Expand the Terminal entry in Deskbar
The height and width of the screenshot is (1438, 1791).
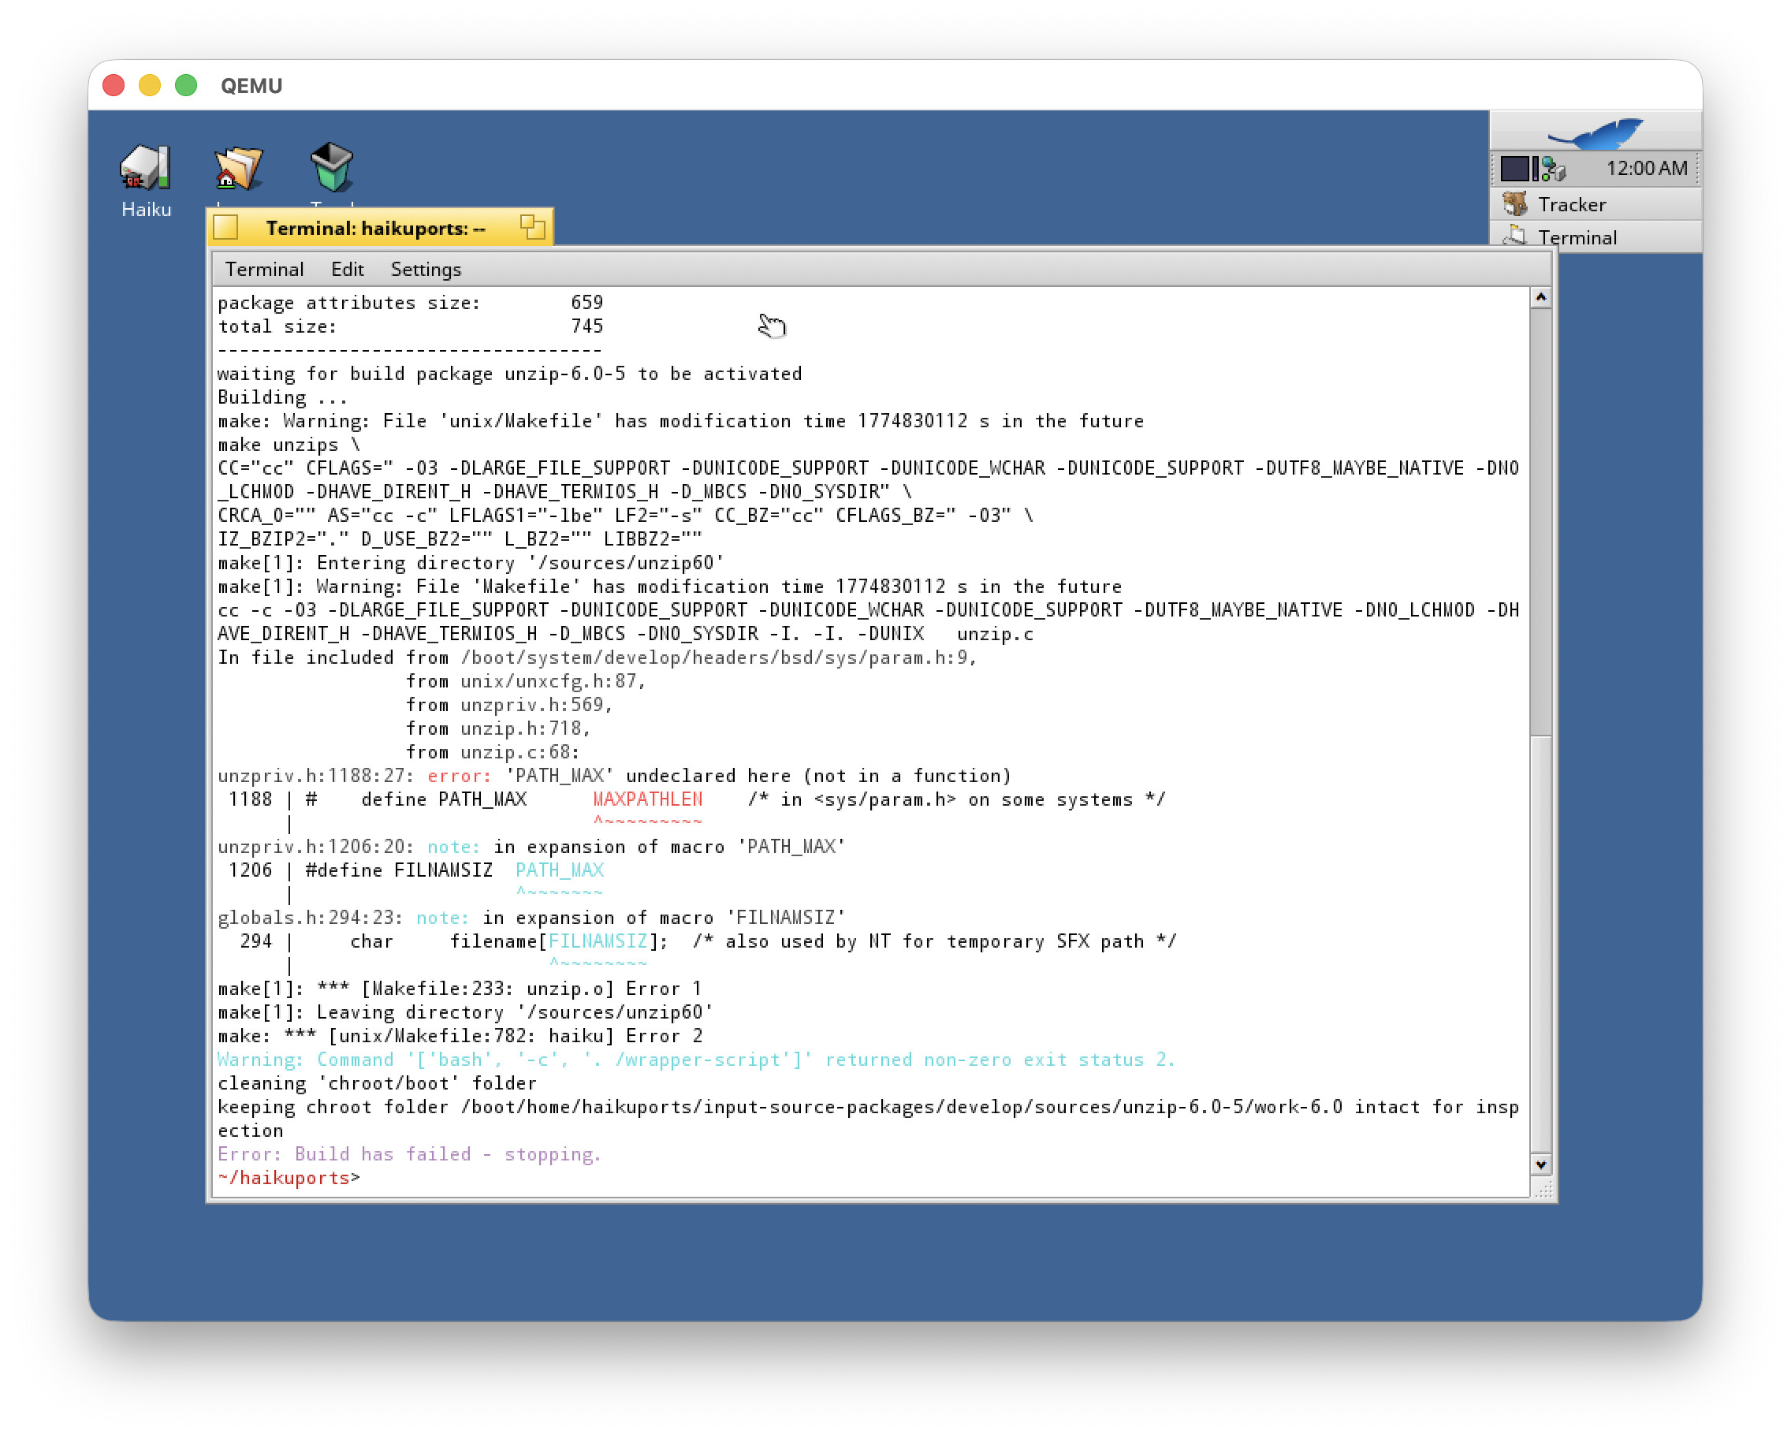(x=1576, y=237)
